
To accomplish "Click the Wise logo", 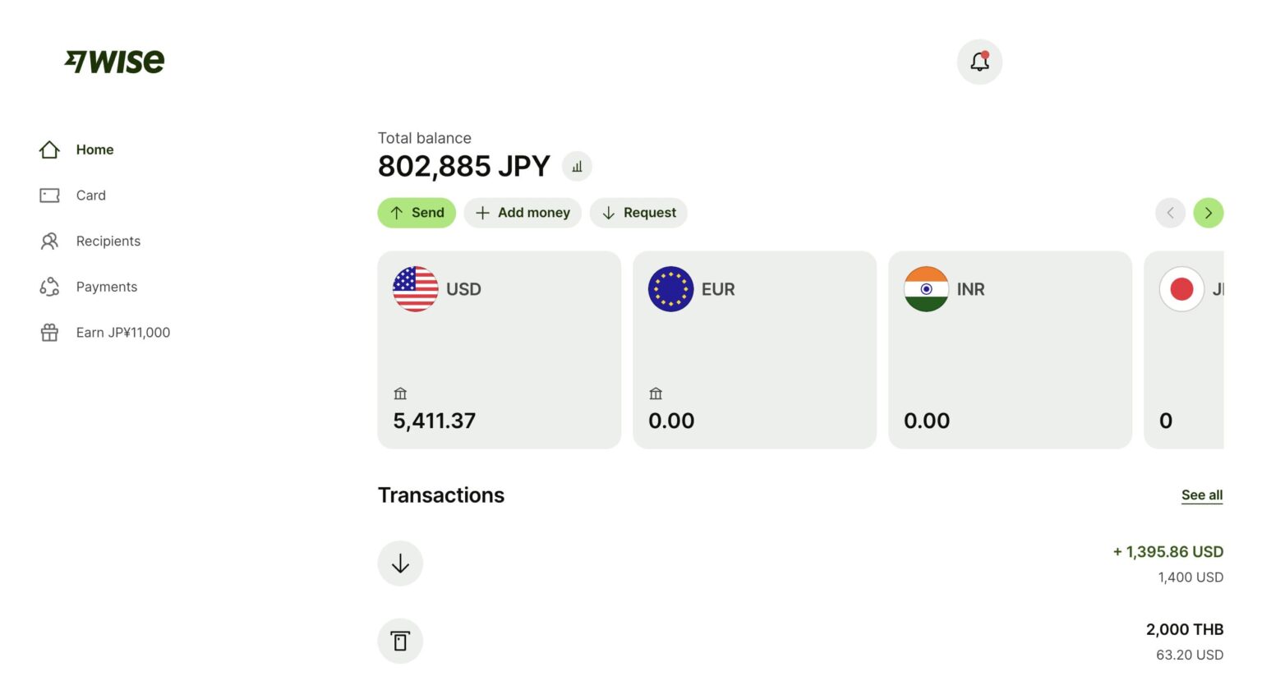I will 115,61.
